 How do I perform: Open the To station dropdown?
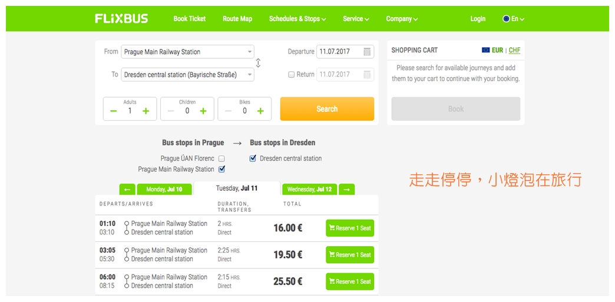pos(187,75)
